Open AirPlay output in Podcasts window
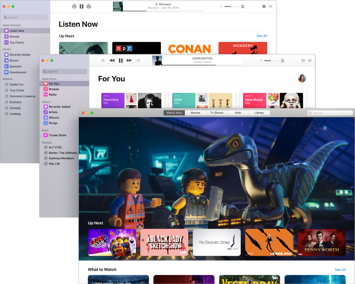 click(x=243, y=7)
